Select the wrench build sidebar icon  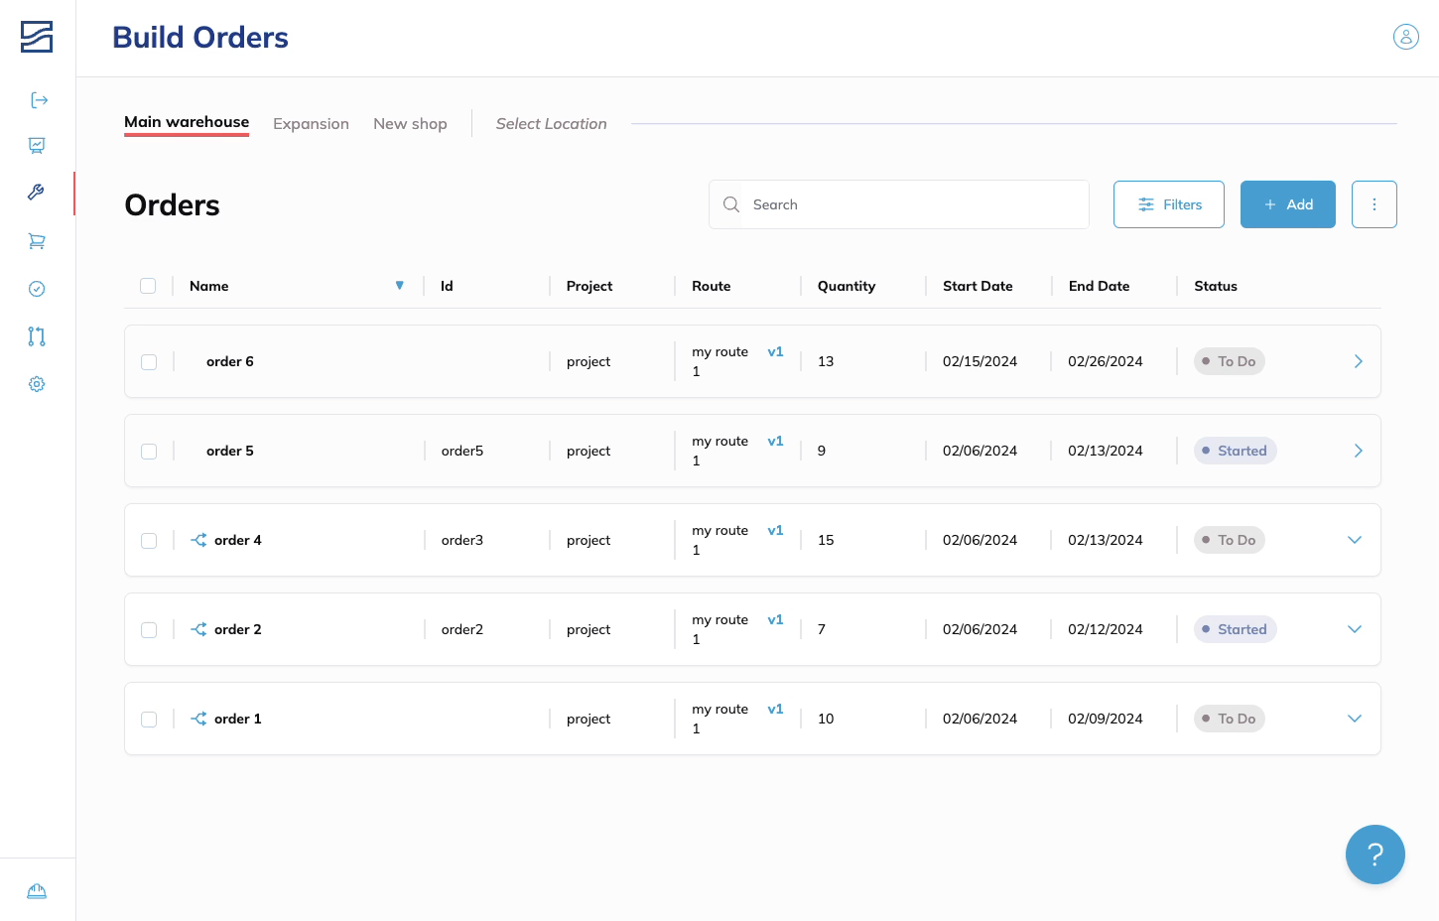pyautogui.click(x=37, y=193)
